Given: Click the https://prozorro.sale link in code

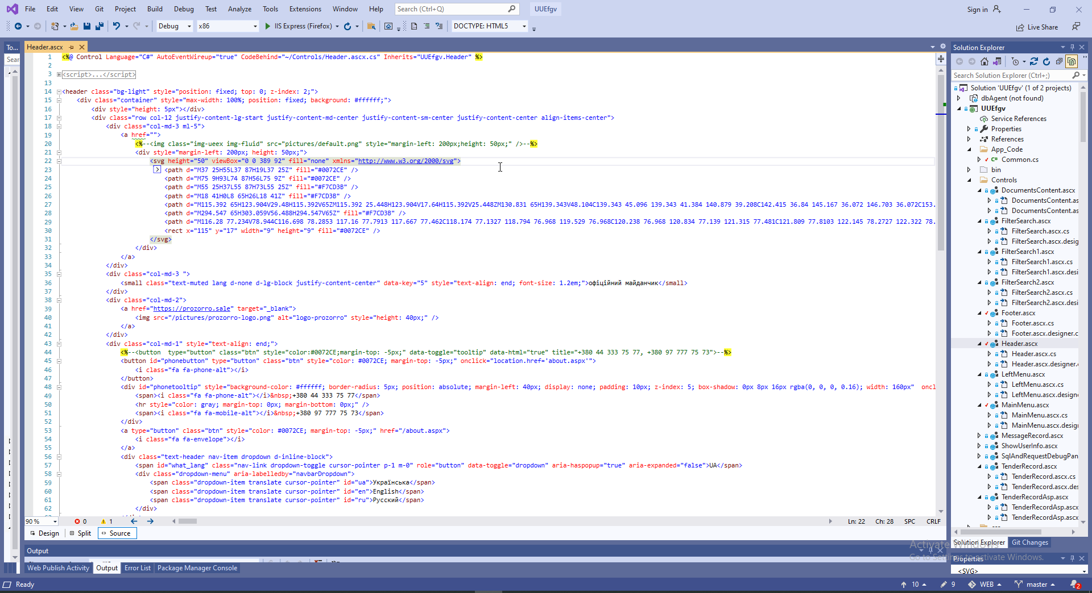Looking at the screenshot, I should pos(192,309).
